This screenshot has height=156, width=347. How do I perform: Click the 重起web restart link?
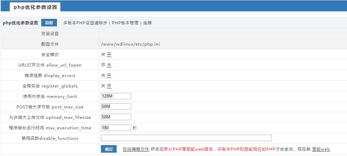(321, 149)
